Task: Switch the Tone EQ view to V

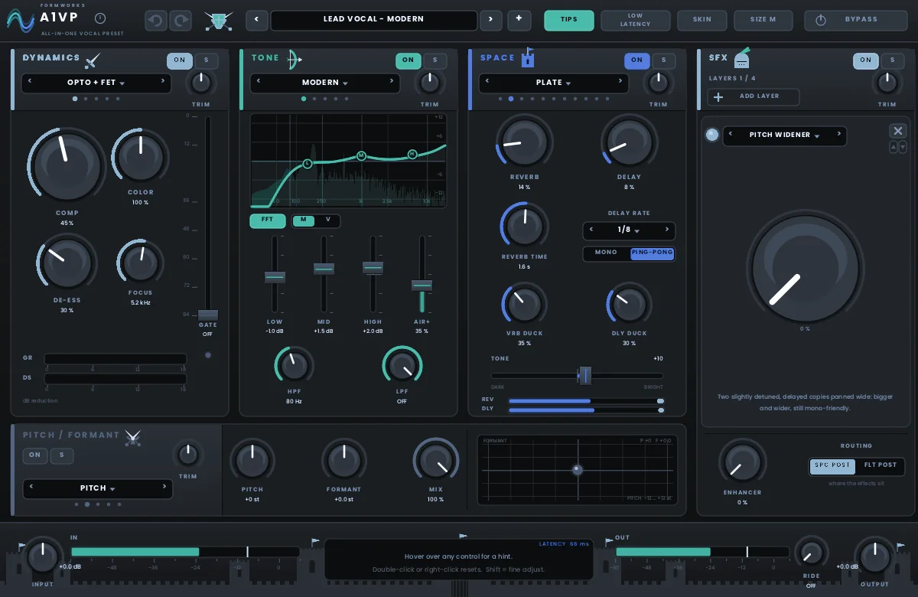Action: pos(328,220)
